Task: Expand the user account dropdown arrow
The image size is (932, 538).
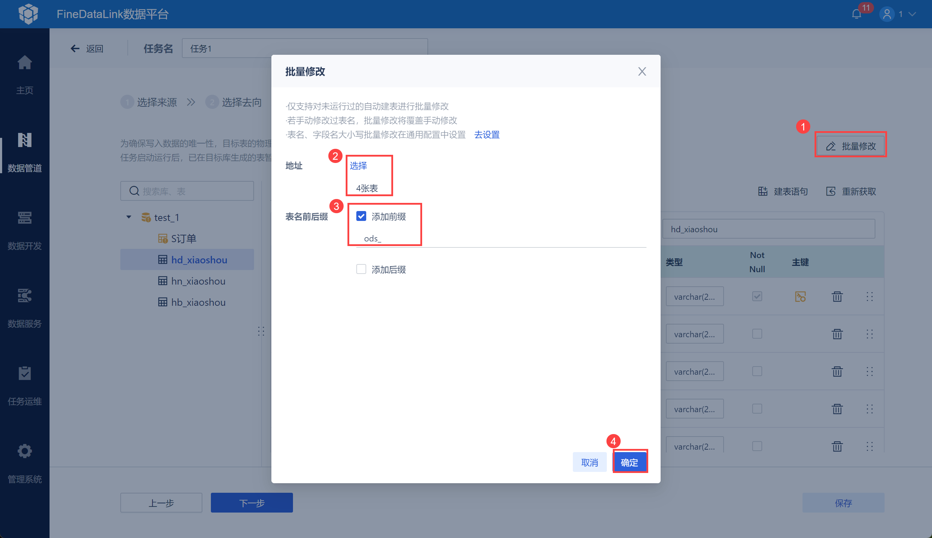Action: pyautogui.click(x=912, y=14)
